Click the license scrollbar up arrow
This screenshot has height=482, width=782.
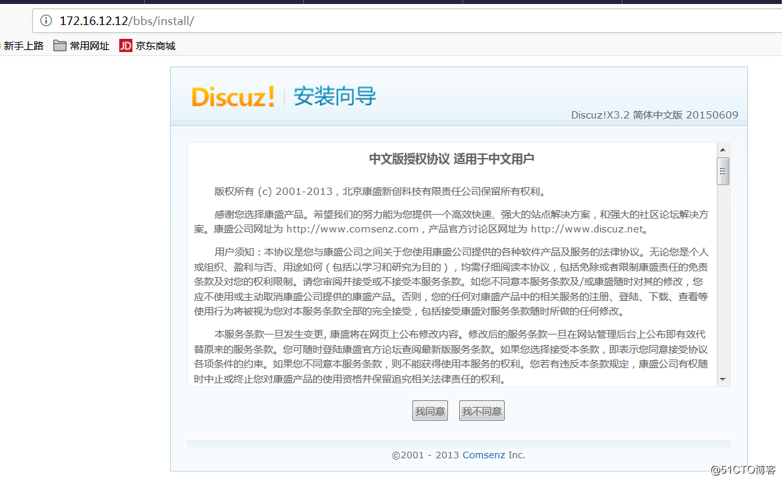point(723,149)
